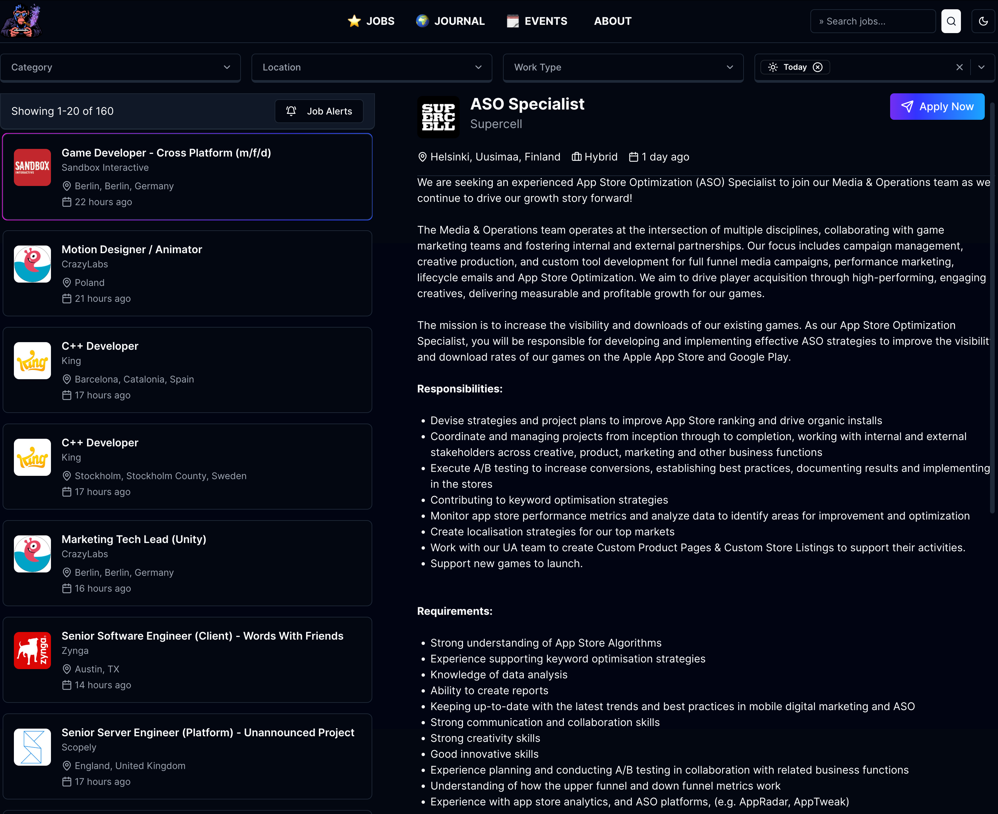Toggle dark mode moon icon
Image resolution: width=998 pixels, height=814 pixels.
point(983,21)
